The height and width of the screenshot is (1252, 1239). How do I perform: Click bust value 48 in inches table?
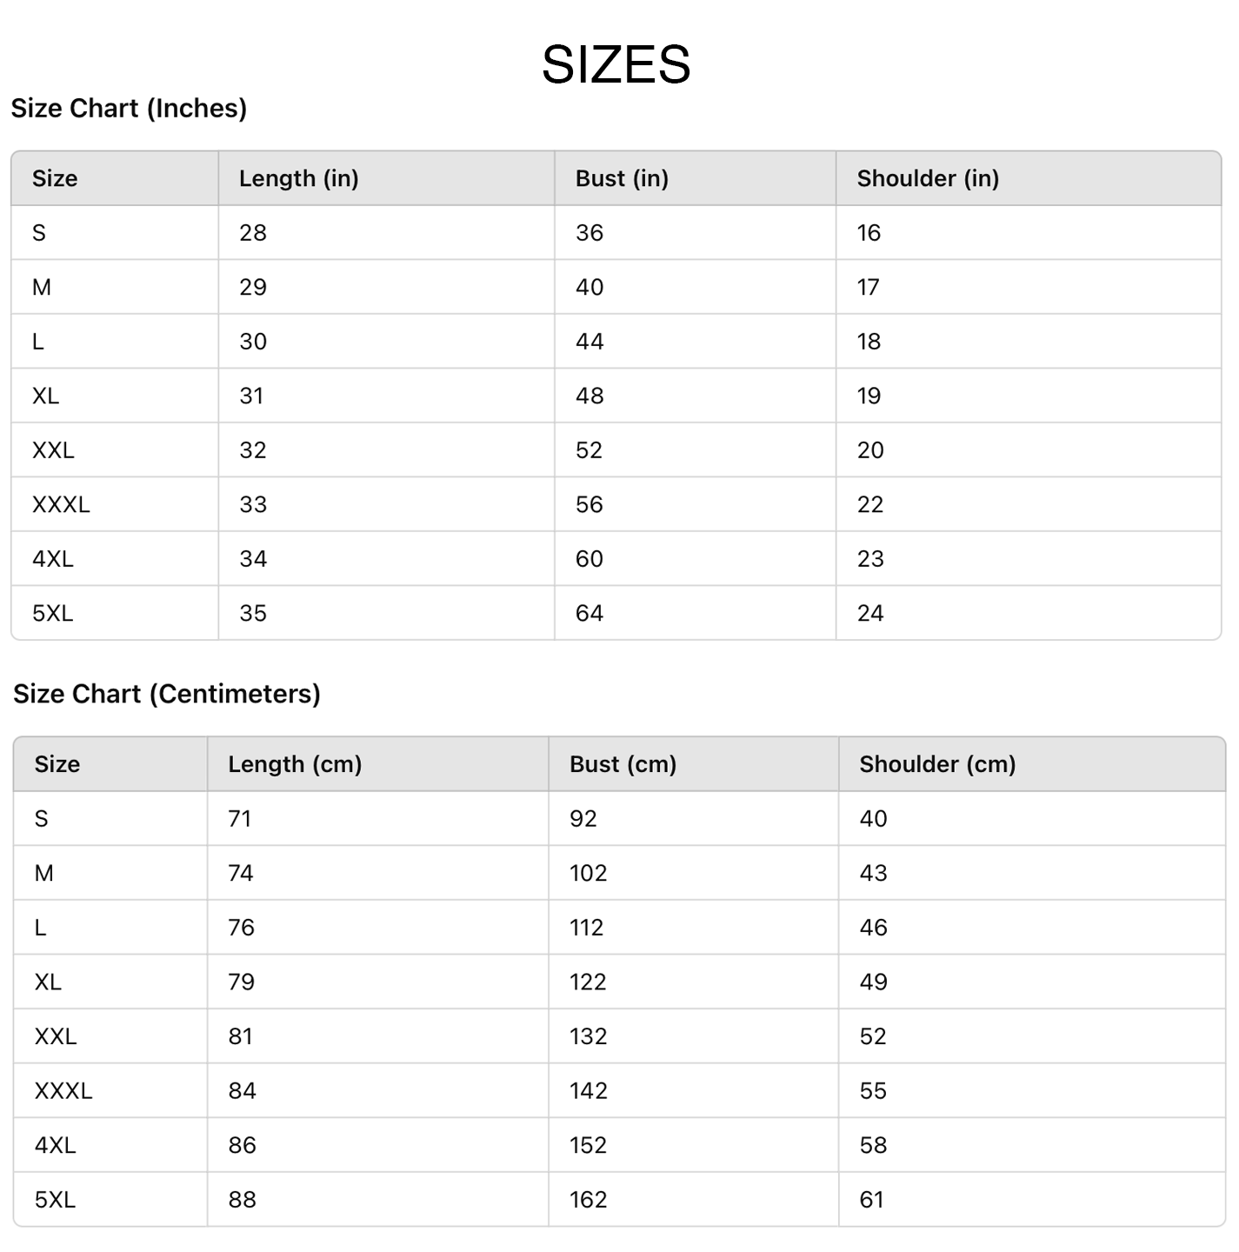pos(590,396)
